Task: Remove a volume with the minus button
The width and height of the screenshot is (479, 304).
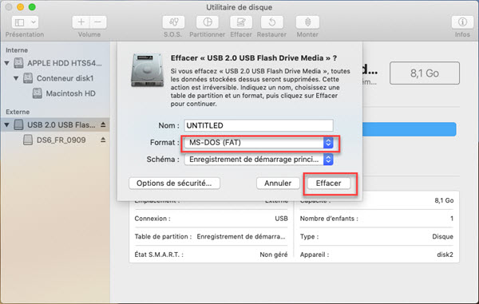Action: coord(97,22)
